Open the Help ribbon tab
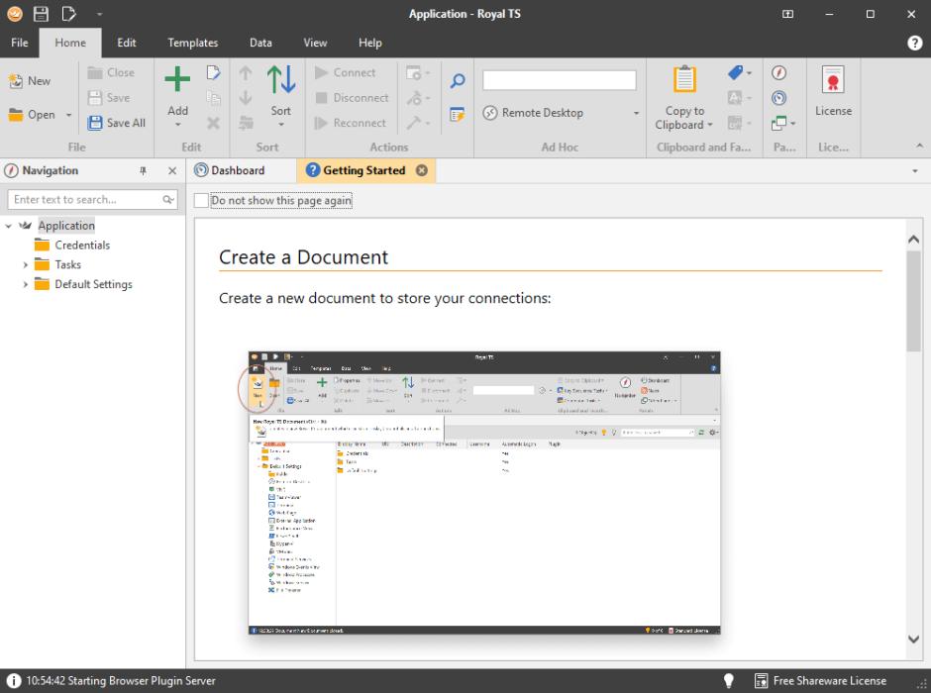The image size is (931, 693). click(369, 43)
